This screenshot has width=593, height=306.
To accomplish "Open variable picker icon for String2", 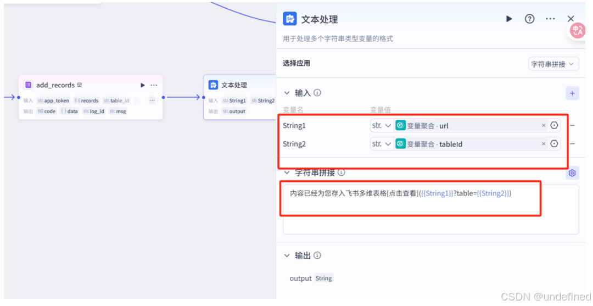I will pyautogui.click(x=554, y=144).
